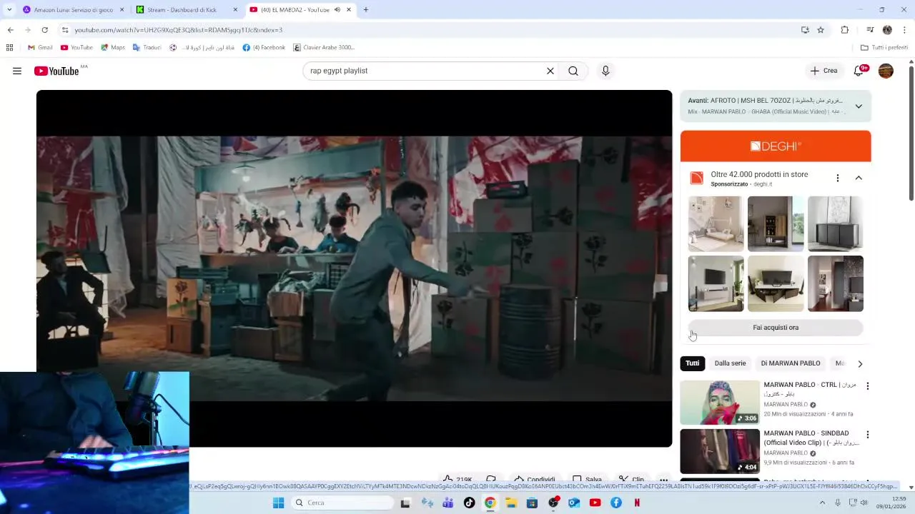Viewport: 915px width, 514px height.
Task: Clear the search box with the X icon
Action: coord(550,71)
